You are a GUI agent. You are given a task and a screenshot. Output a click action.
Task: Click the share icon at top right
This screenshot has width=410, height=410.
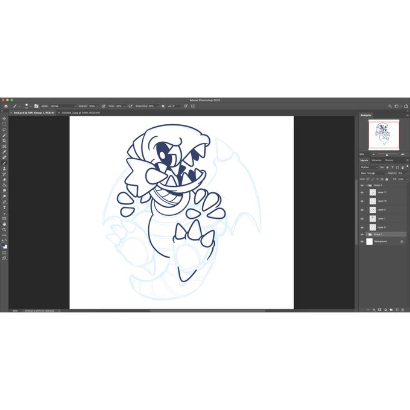406,106
